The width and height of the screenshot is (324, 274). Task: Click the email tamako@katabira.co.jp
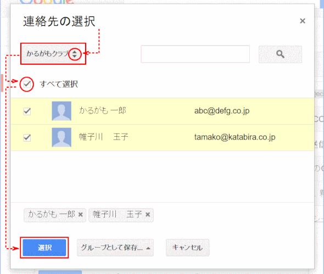(234, 137)
